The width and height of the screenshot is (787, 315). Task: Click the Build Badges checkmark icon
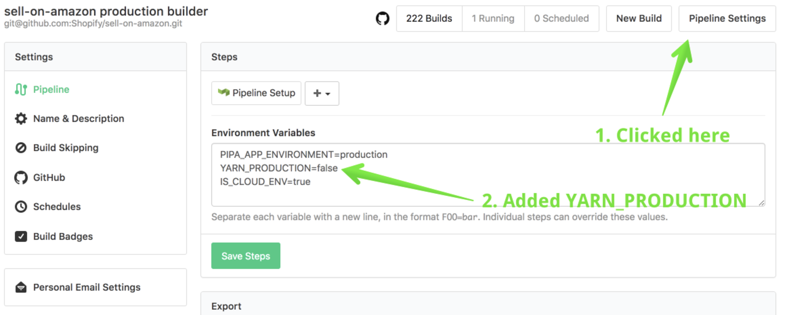click(x=21, y=236)
